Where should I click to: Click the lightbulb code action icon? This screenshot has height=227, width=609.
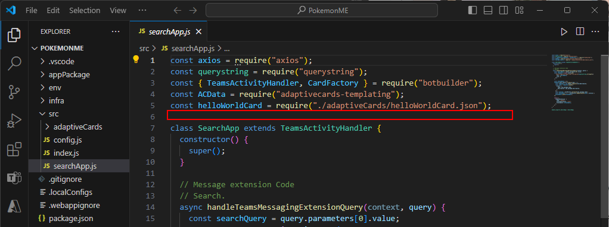(136, 59)
